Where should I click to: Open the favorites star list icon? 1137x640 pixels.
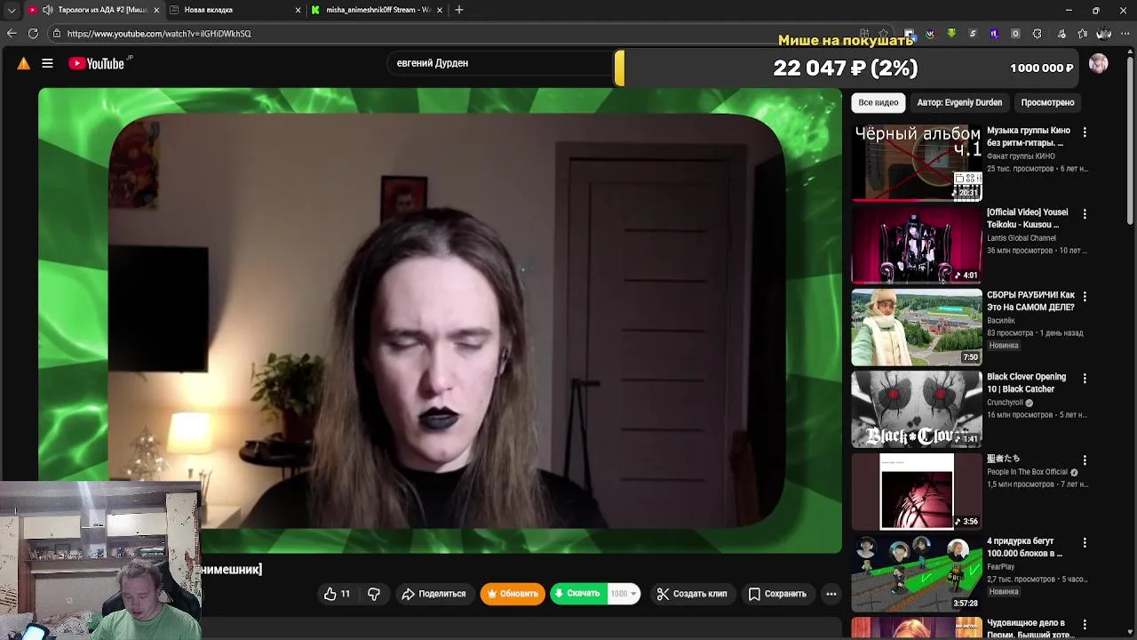click(x=1083, y=34)
